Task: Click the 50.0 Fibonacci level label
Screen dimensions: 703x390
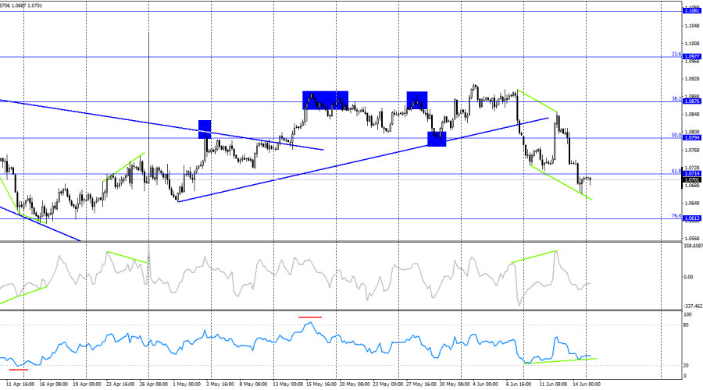Action: (676, 135)
